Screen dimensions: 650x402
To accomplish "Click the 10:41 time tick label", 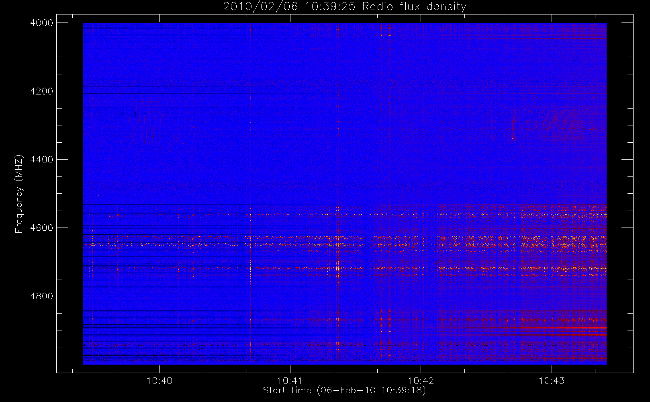I will tap(290, 380).
